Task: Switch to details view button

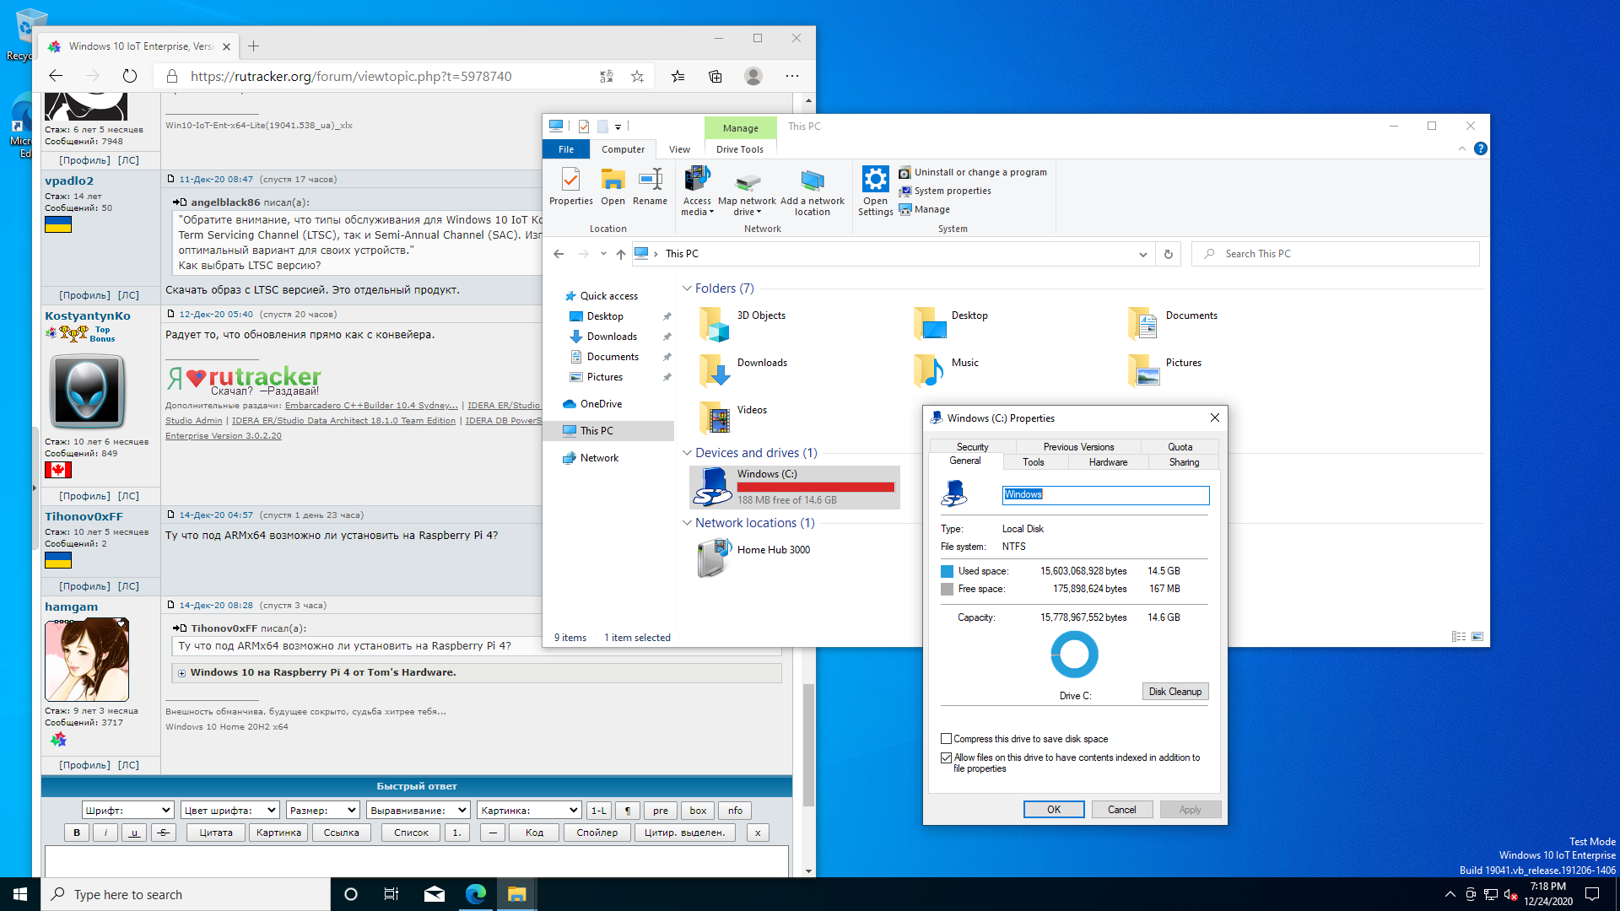Action: pyautogui.click(x=1459, y=637)
